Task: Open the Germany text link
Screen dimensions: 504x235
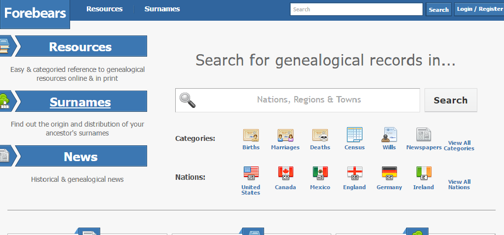Action: coord(389,187)
